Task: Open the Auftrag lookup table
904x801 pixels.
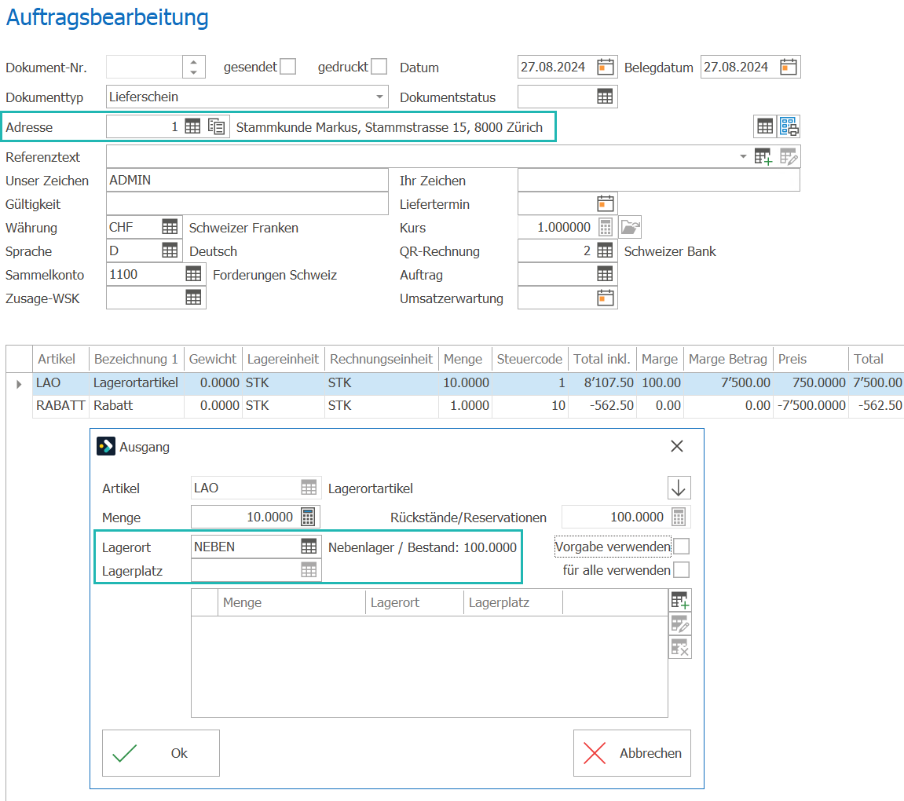Action: click(x=605, y=274)
